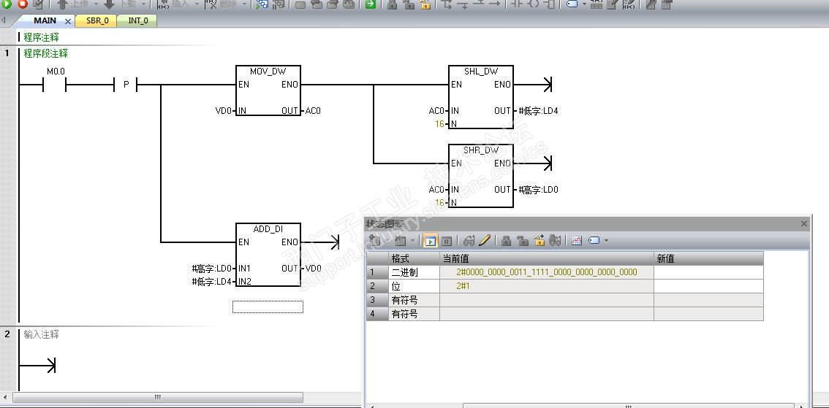
Task: Click the empty dotted selection box below ADD_DI
Action: point(268,307)
